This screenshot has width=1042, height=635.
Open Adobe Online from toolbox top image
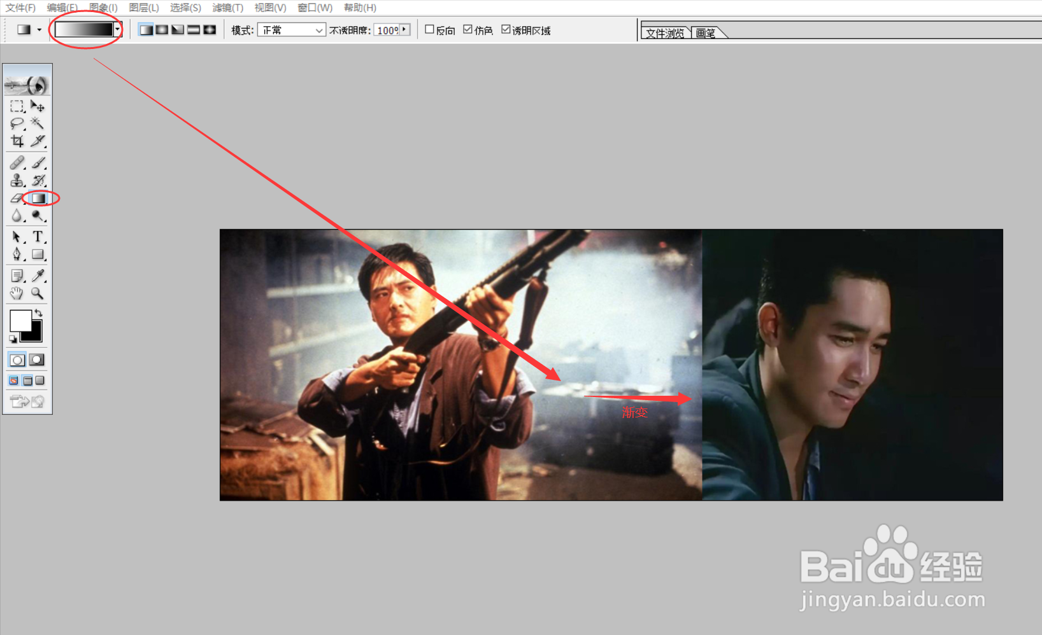[27, 84]
